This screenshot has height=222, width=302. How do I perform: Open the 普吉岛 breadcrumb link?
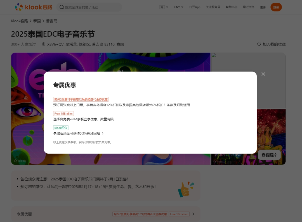tap(52, 21)
